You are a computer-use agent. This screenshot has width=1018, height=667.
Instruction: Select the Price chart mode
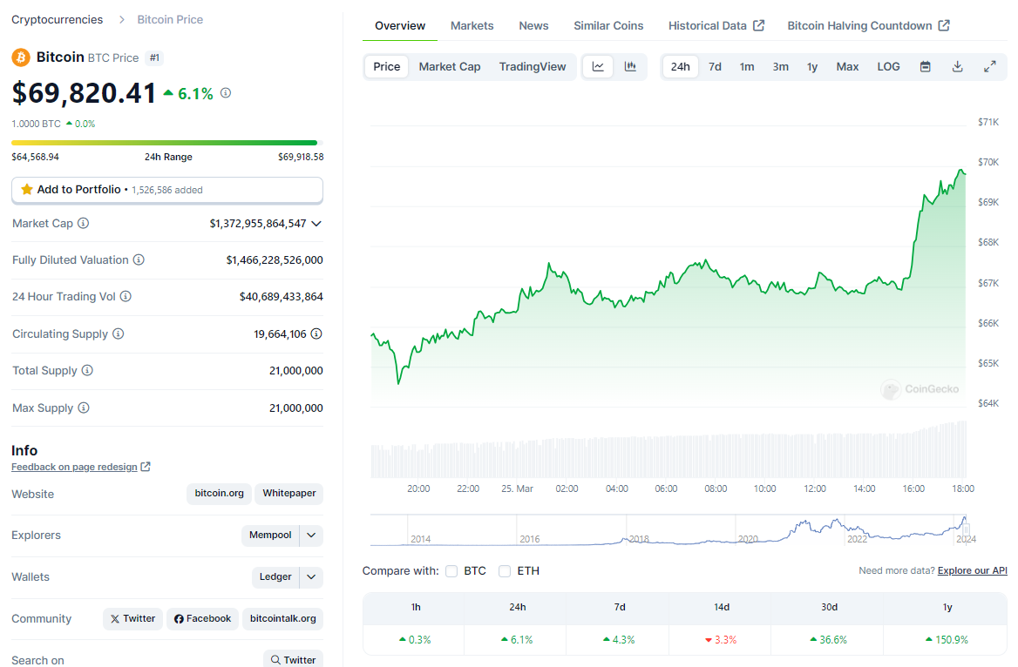pos(386,67)
